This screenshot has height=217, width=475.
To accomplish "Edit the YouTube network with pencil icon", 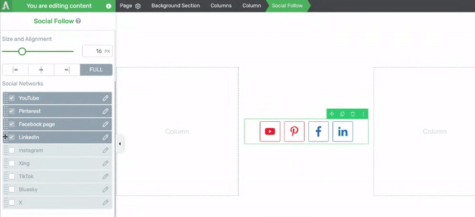I will click(106, 98).
